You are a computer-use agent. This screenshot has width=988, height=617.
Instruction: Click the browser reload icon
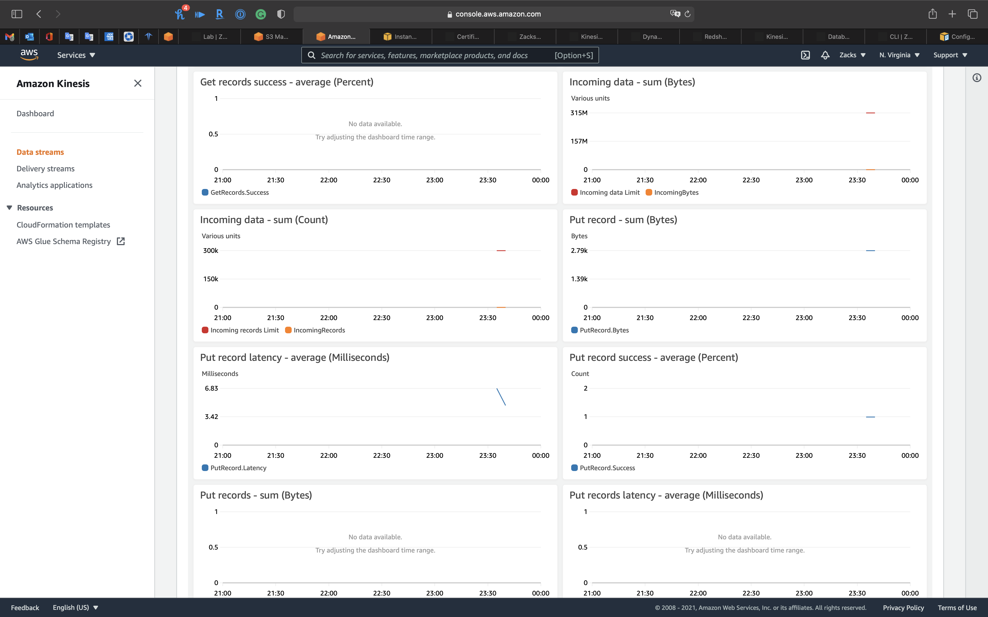[688, 14]
